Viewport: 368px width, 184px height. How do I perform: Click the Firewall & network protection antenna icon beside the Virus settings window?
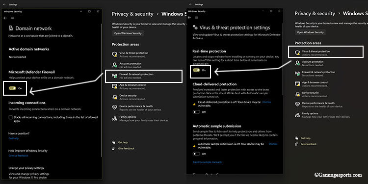click(297, 74)
